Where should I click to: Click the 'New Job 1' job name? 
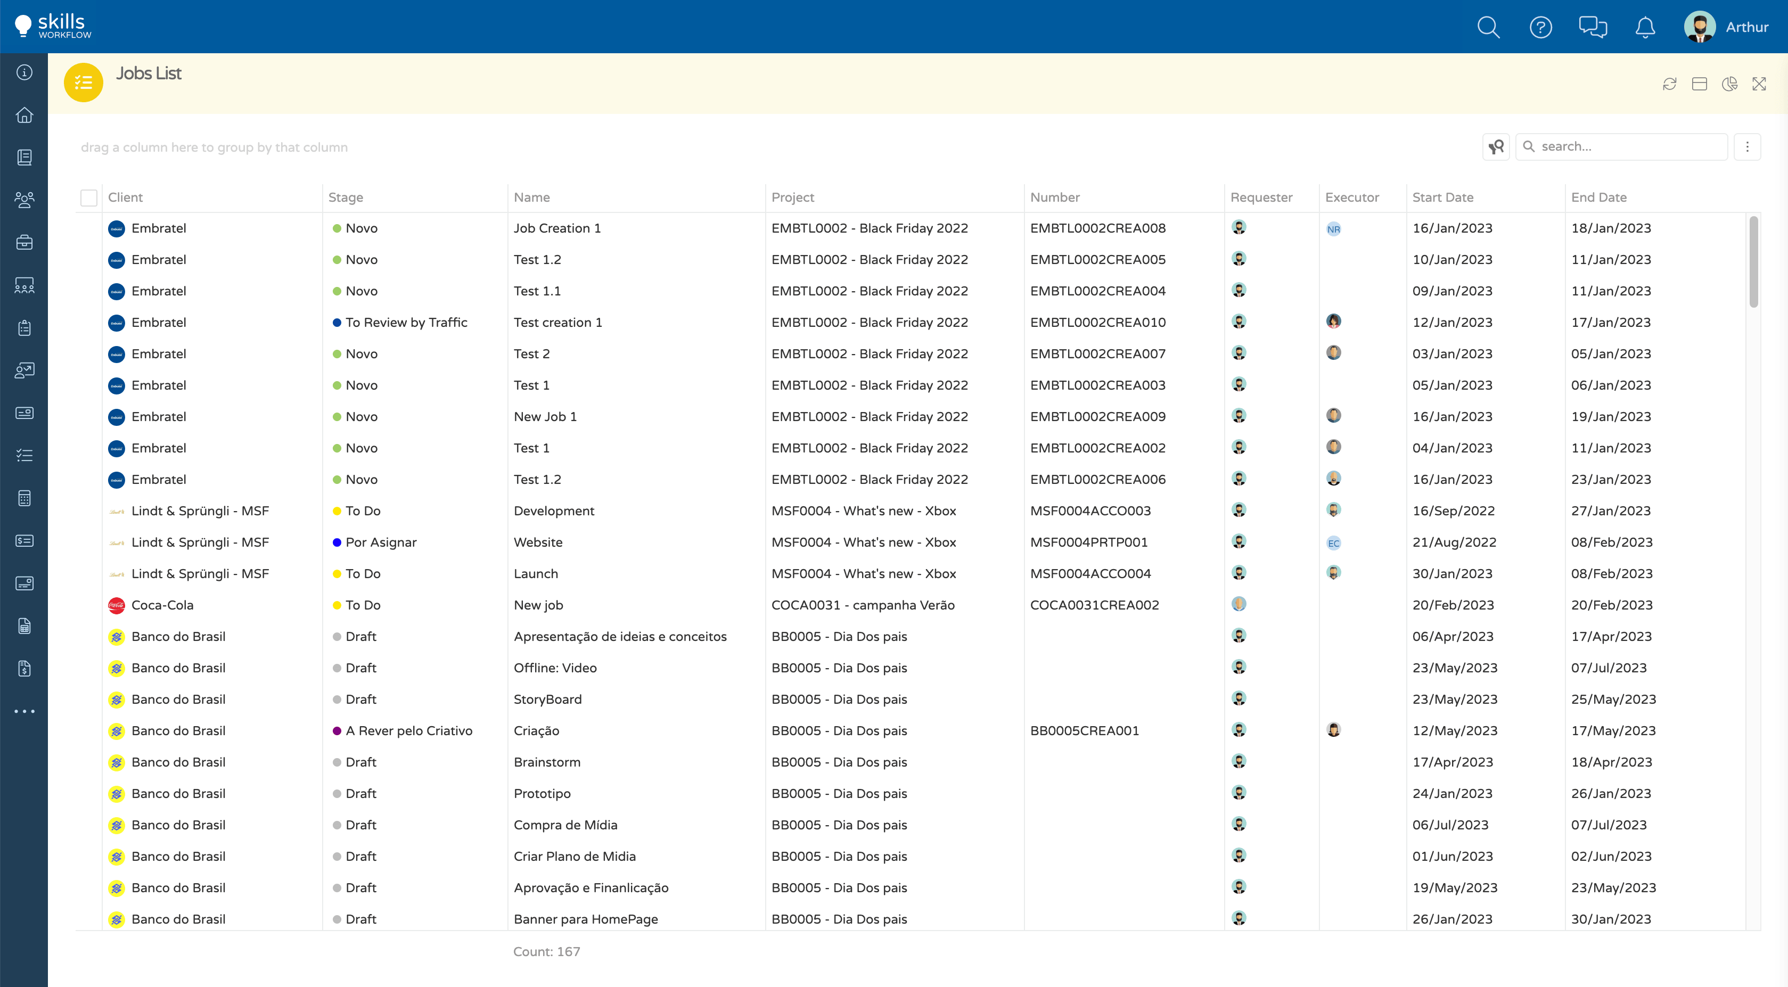545,417
